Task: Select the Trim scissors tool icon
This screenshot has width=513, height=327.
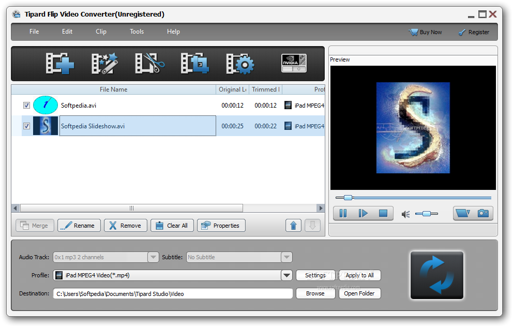Action: point(149,64)
